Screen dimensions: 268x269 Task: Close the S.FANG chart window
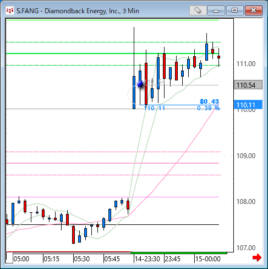[254, 10]
